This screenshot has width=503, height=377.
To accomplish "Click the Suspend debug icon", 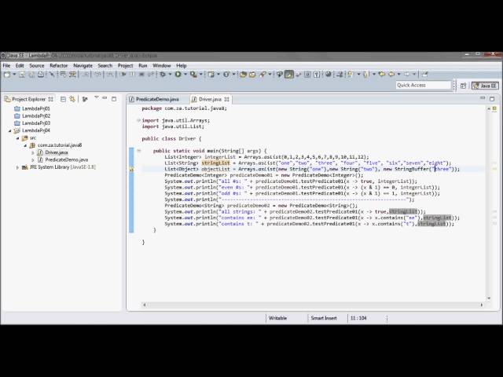I will (132, 75).
